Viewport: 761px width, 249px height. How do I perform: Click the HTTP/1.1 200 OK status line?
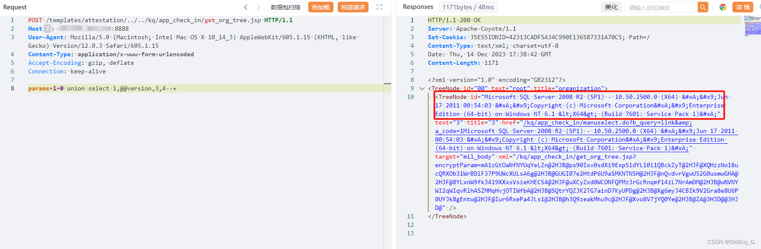coord(454,20)
